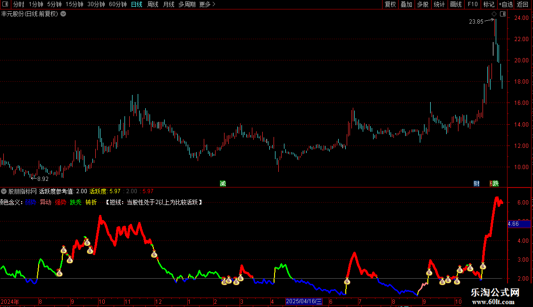Toggle the left sidebar panel icon
The height and width of the screenshot is (307, 533).
pyautogui.click(x=6, y=4)
